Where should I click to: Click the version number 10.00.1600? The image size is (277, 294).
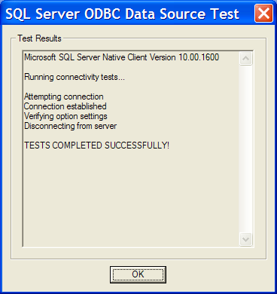coord(199,57)
